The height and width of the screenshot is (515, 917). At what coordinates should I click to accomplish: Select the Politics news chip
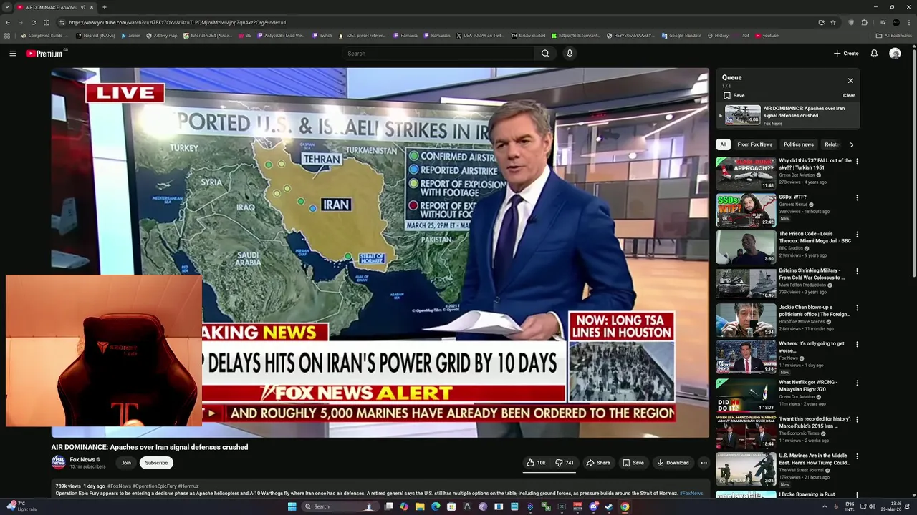coord(799,144)
